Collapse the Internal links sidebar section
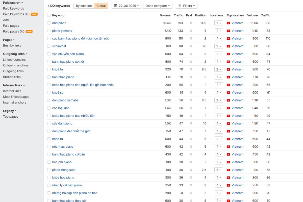 [x=14, y=85]
